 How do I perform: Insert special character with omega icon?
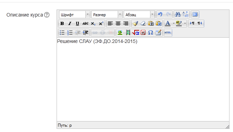[151, 33]
